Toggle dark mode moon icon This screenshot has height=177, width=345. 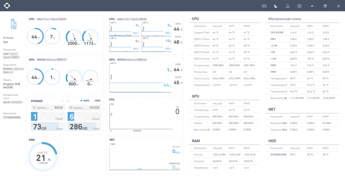coord(276,6)
